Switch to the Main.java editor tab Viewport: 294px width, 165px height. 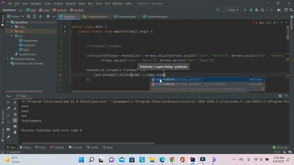pyautogui.click(x=69, y=16)
